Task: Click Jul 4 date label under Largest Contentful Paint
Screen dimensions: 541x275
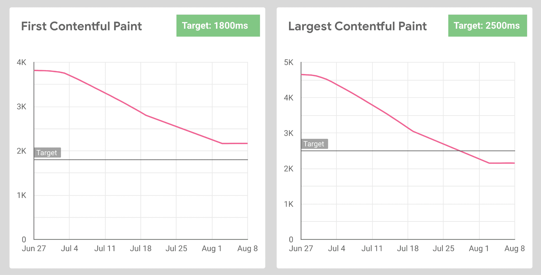Action: click(x=337, y=248)
